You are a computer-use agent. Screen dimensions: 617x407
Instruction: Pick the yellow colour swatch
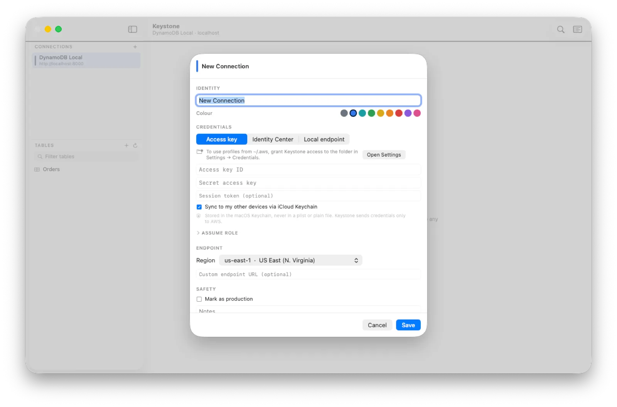[381, 113]
